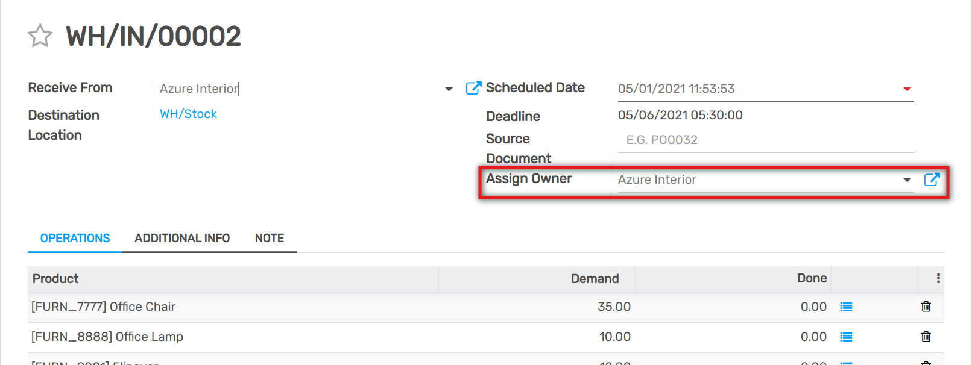The image size is (972, 365).
Task: Delete the Office Chair line
Action: (x=926, y=307)
